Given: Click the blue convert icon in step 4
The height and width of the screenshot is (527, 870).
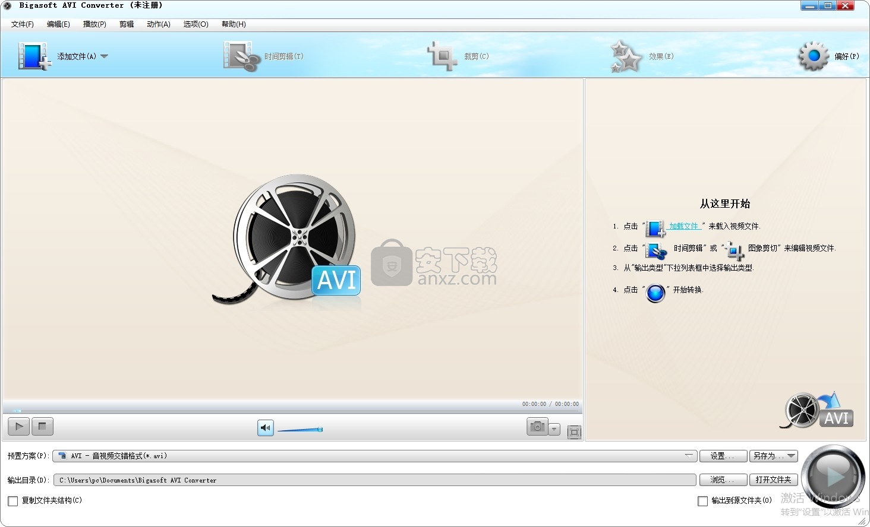Looking at the screenshot, I should pos(655,293).
